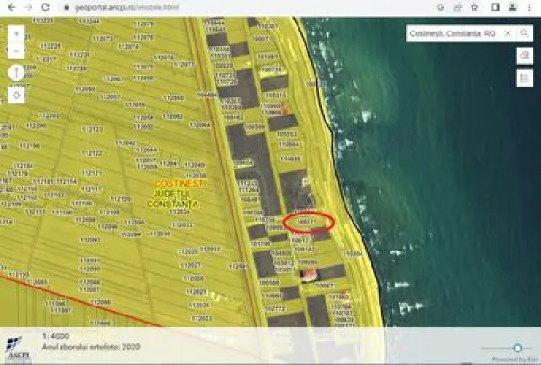541x365 pixels.
Task: Click the browser forward arrow
Action: point(28,7)
